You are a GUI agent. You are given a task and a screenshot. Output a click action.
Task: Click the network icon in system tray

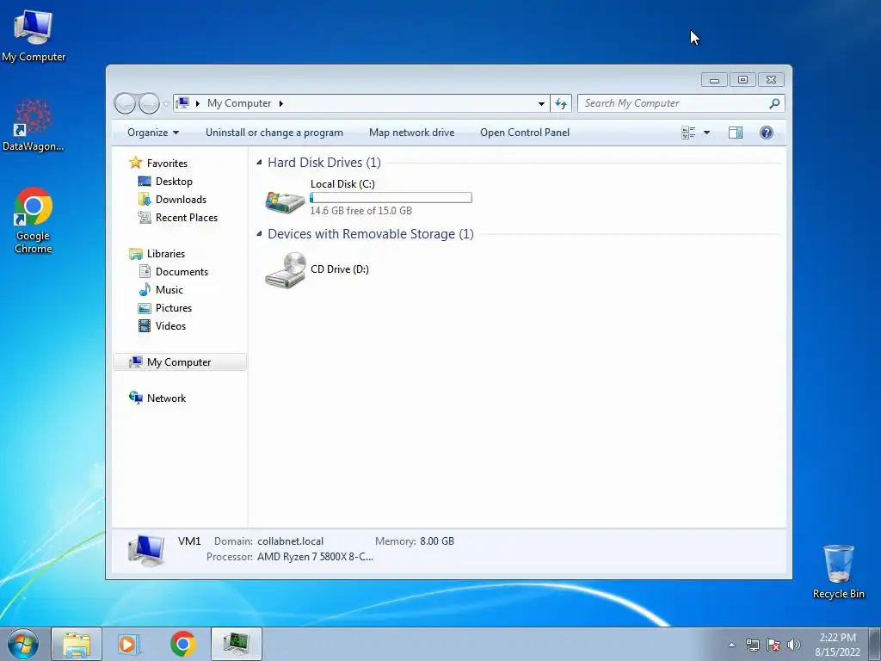[x=752, y=645]
